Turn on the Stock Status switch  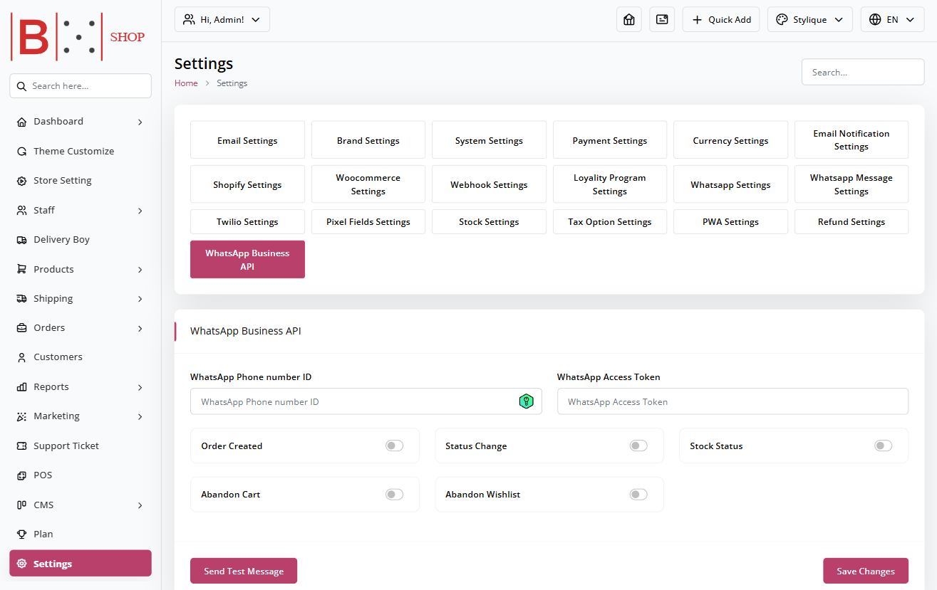tap(883, 445)
